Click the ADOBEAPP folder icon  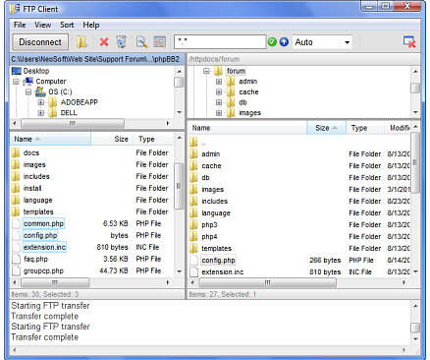pos(53,102)
